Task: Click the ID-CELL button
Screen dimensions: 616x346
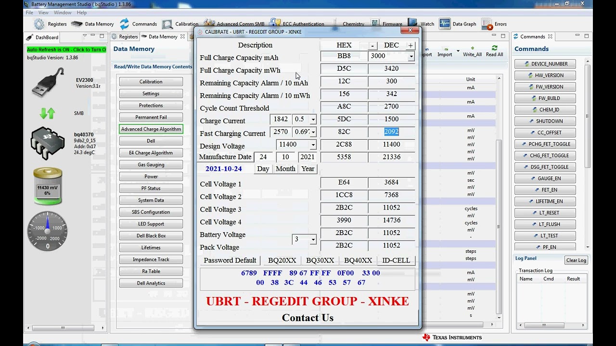Action: coord(396,260)
